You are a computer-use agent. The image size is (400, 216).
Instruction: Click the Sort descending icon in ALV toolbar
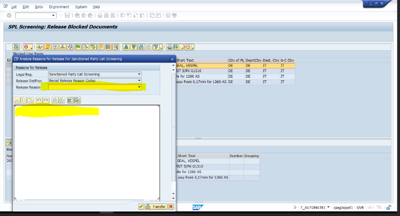tap(134, 47)
